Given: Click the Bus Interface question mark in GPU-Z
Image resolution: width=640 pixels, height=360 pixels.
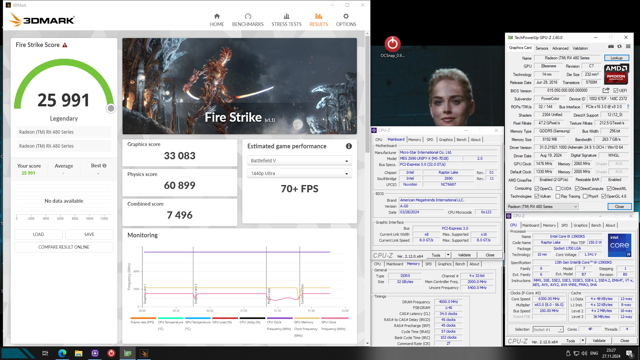Looking at the screenshot, I should [628, 107].
